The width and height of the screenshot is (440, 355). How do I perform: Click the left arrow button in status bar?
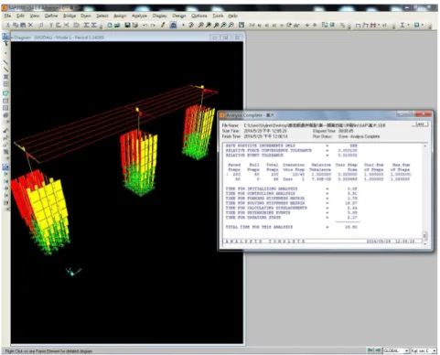(370, 350)
